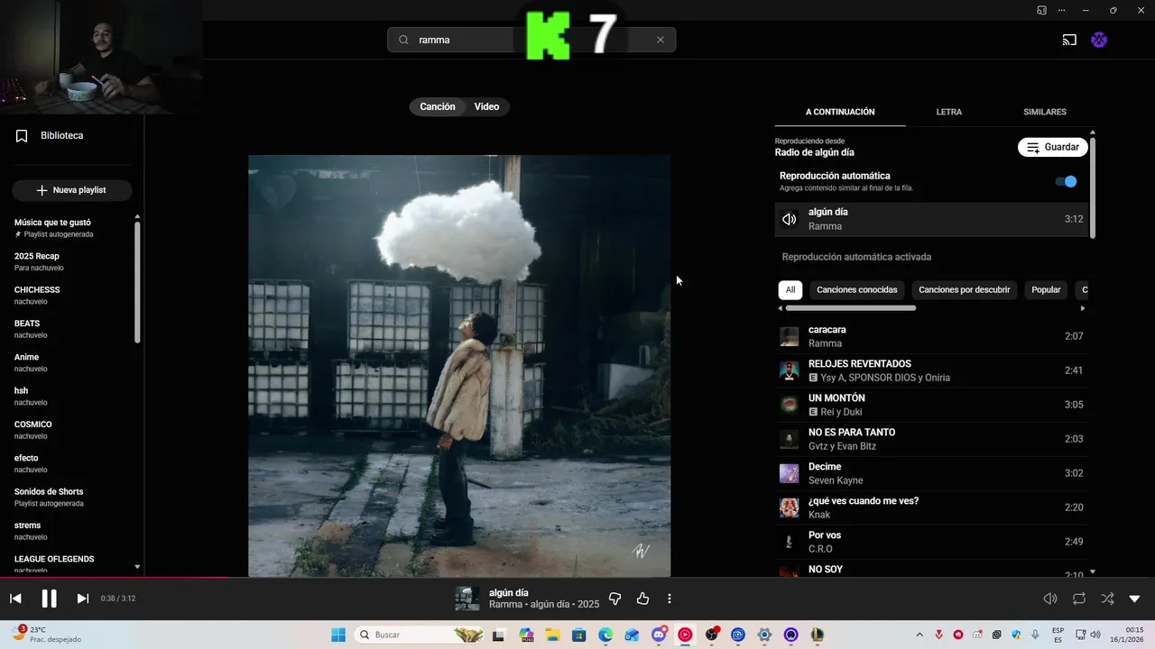Go back to the previous track
Screen dimensions: 1155x649
tap(15, 599)
